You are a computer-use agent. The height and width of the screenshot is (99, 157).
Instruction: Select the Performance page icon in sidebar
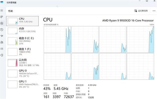[x=2, y=23]
